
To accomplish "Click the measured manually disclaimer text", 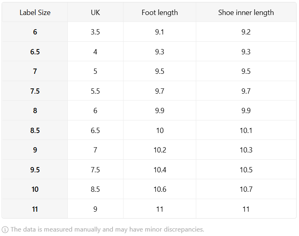I will click(107, 230).
